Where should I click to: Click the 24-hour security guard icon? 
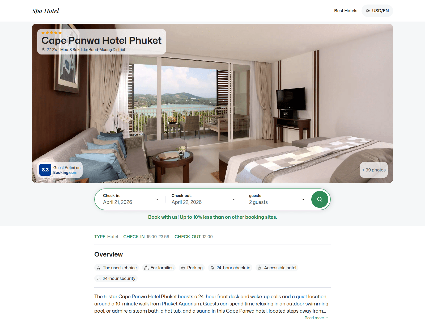pyautogui.click(x=99, y=278)
